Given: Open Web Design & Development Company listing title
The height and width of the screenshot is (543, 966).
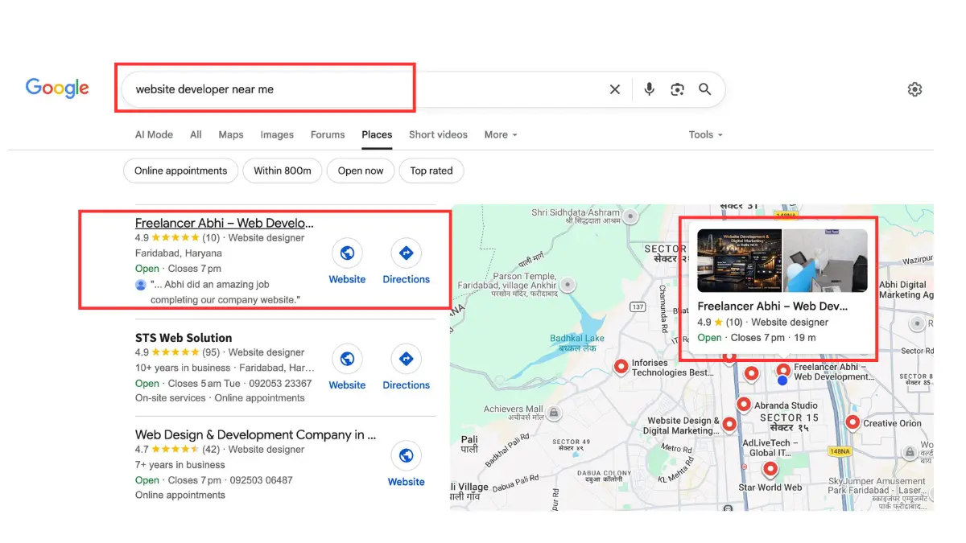Looking at the screenshot, I should tap(255, 435).
